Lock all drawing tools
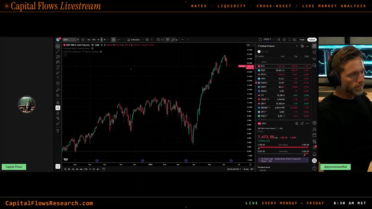 coord(58,113)
